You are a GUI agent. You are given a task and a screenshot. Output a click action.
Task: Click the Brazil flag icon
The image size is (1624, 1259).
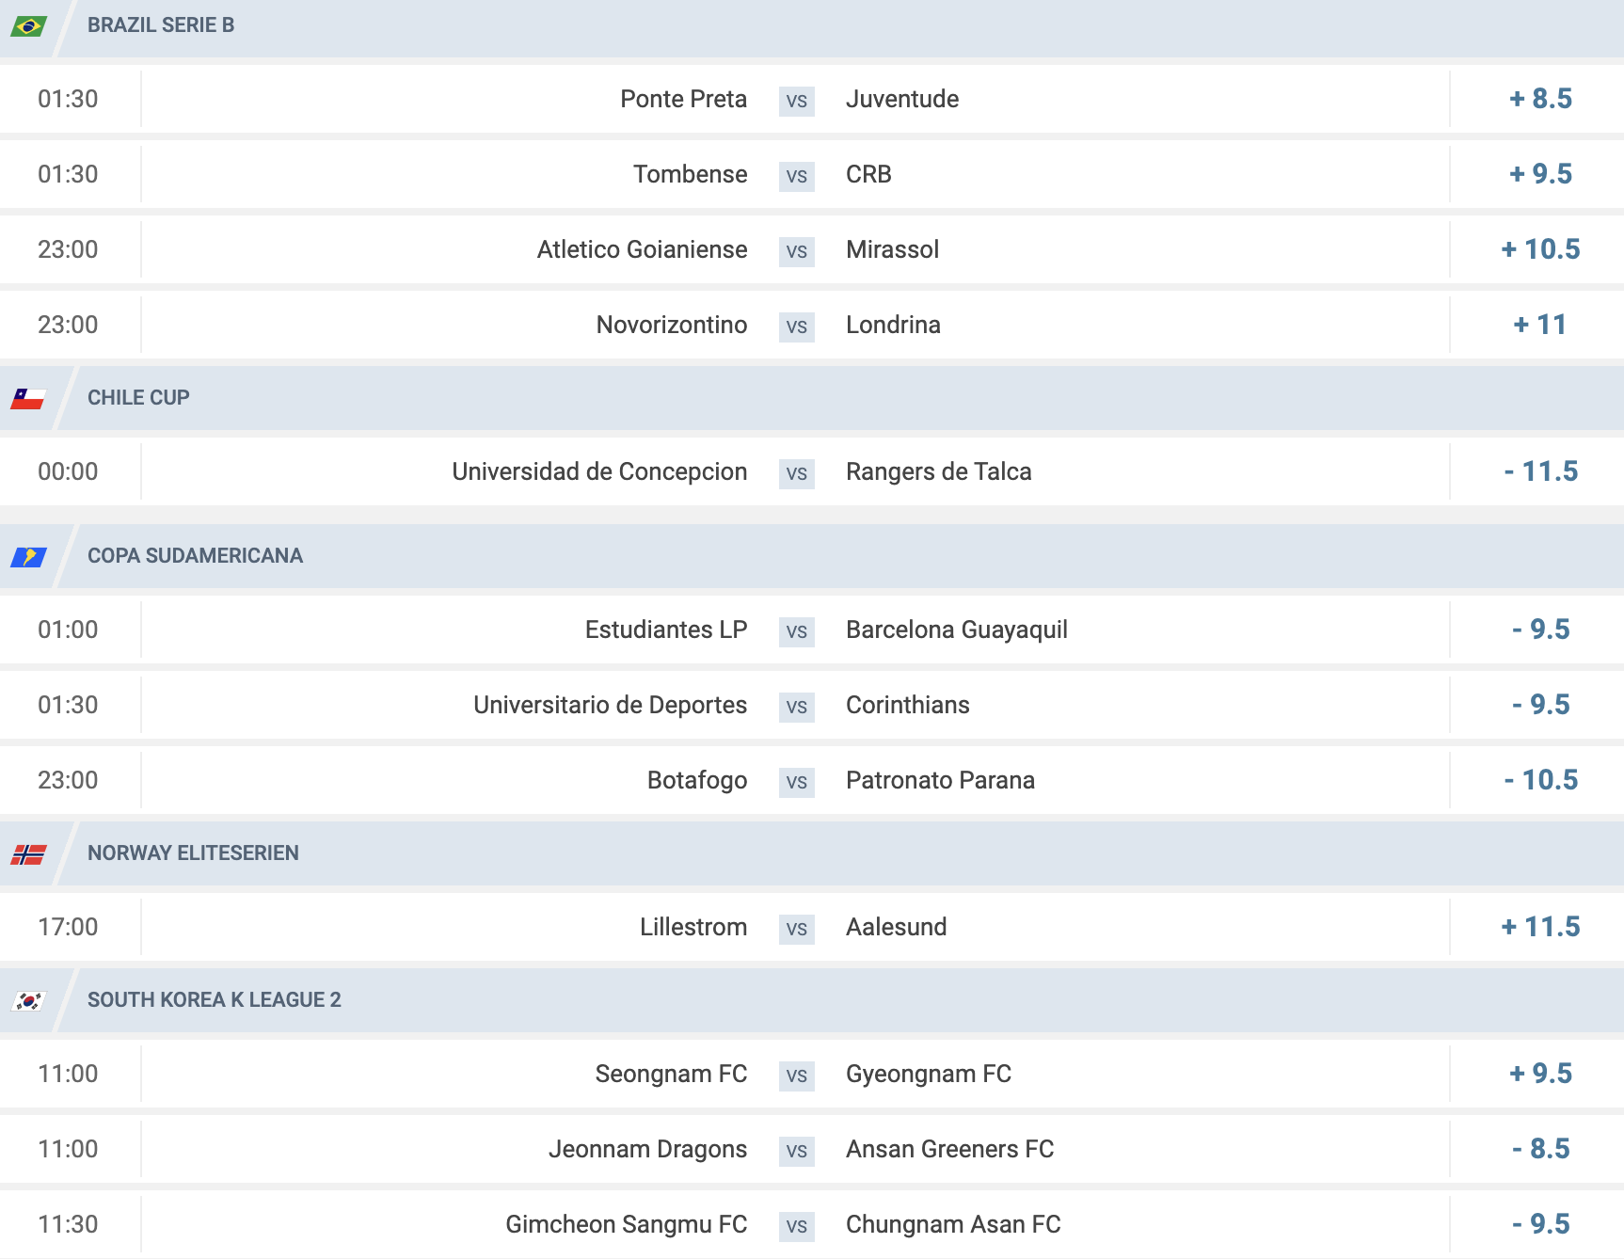point(28,26)
